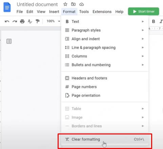
Task: Click the Start timer button
Action: click(144, 12)
